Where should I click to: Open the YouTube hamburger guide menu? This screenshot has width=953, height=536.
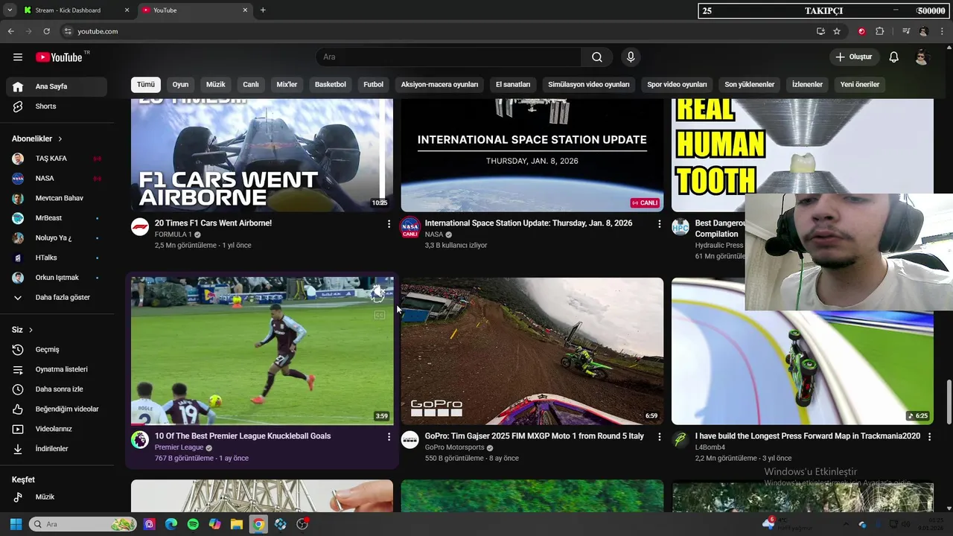pyautogui.click(x=18, y=57)
